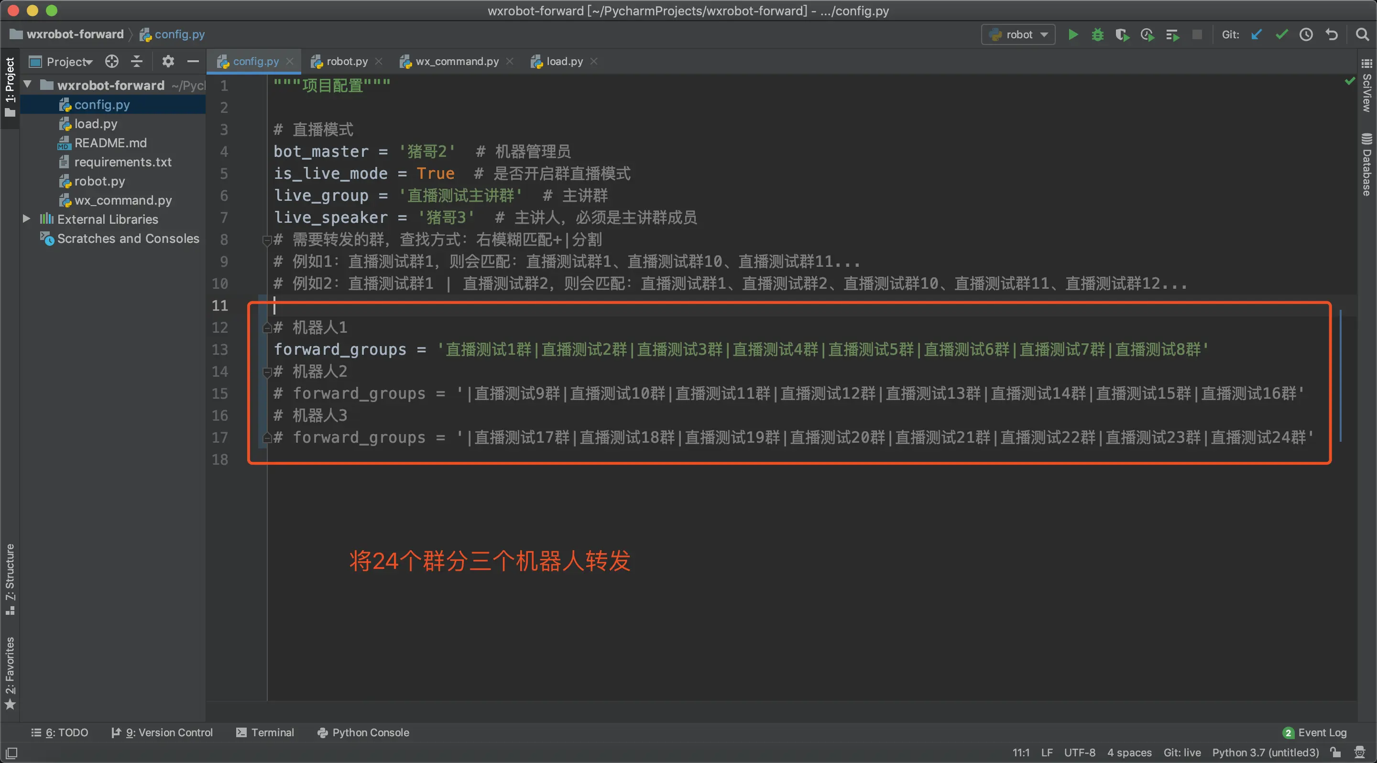Update project from Git

(x=1257, y=34)
